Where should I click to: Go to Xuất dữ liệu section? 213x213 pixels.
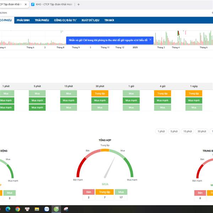(x=91, y=20)
